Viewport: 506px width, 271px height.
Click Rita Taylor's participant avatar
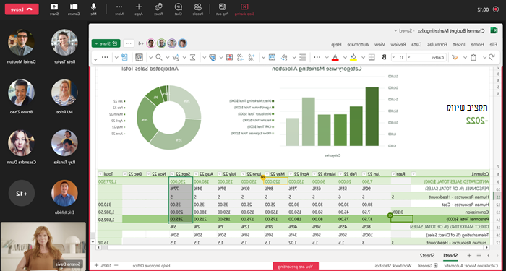point(64,42)
